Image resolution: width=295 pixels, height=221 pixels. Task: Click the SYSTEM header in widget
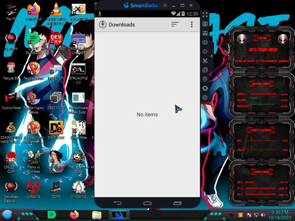pos(261,84)
